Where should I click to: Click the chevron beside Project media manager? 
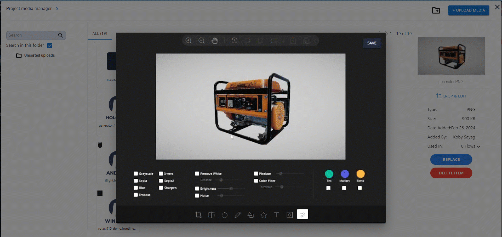tap(57, 9)
